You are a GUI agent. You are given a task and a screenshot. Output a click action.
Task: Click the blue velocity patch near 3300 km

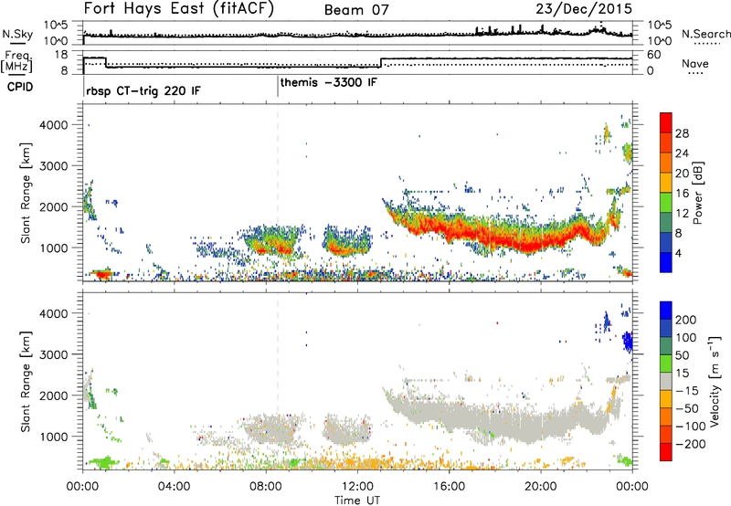(x=628, y=342)
